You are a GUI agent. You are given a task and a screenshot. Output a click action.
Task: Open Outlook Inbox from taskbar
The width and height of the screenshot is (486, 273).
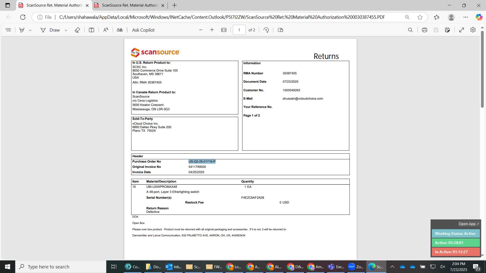pos(173,267)
